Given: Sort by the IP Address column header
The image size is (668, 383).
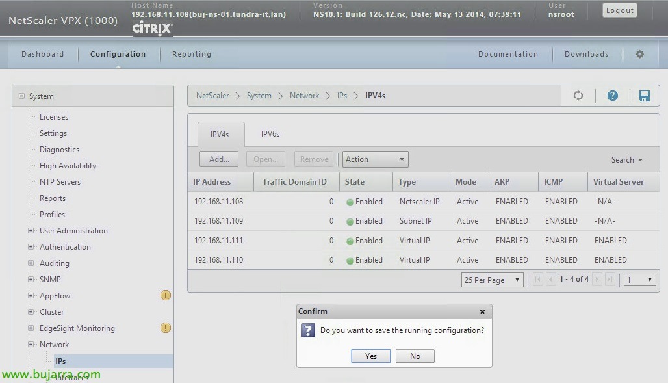Looking at the screenshot, I should (221, 181).
